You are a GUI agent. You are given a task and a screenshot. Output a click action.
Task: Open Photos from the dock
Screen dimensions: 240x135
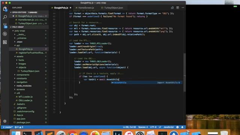point(95,133)
